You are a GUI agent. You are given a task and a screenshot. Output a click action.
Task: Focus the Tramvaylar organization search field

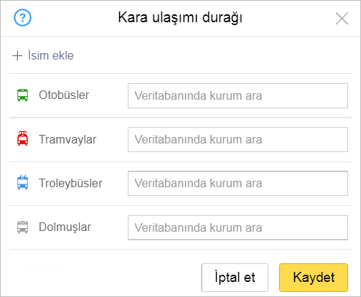[238, 139]
